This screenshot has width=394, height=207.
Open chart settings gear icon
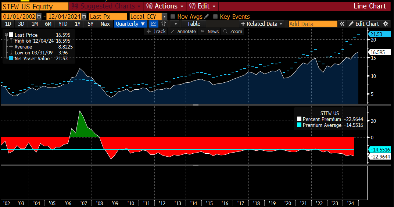point(386,24)
